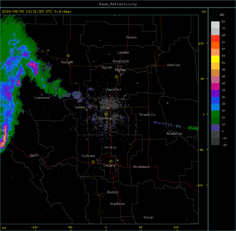Click the RockyMH label
This screenshot has width=236, height=231.
[x=67, y=62]
